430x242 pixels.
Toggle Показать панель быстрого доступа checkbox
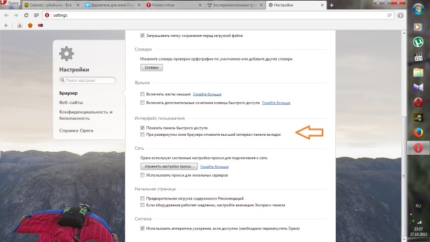tap(142, 128)
